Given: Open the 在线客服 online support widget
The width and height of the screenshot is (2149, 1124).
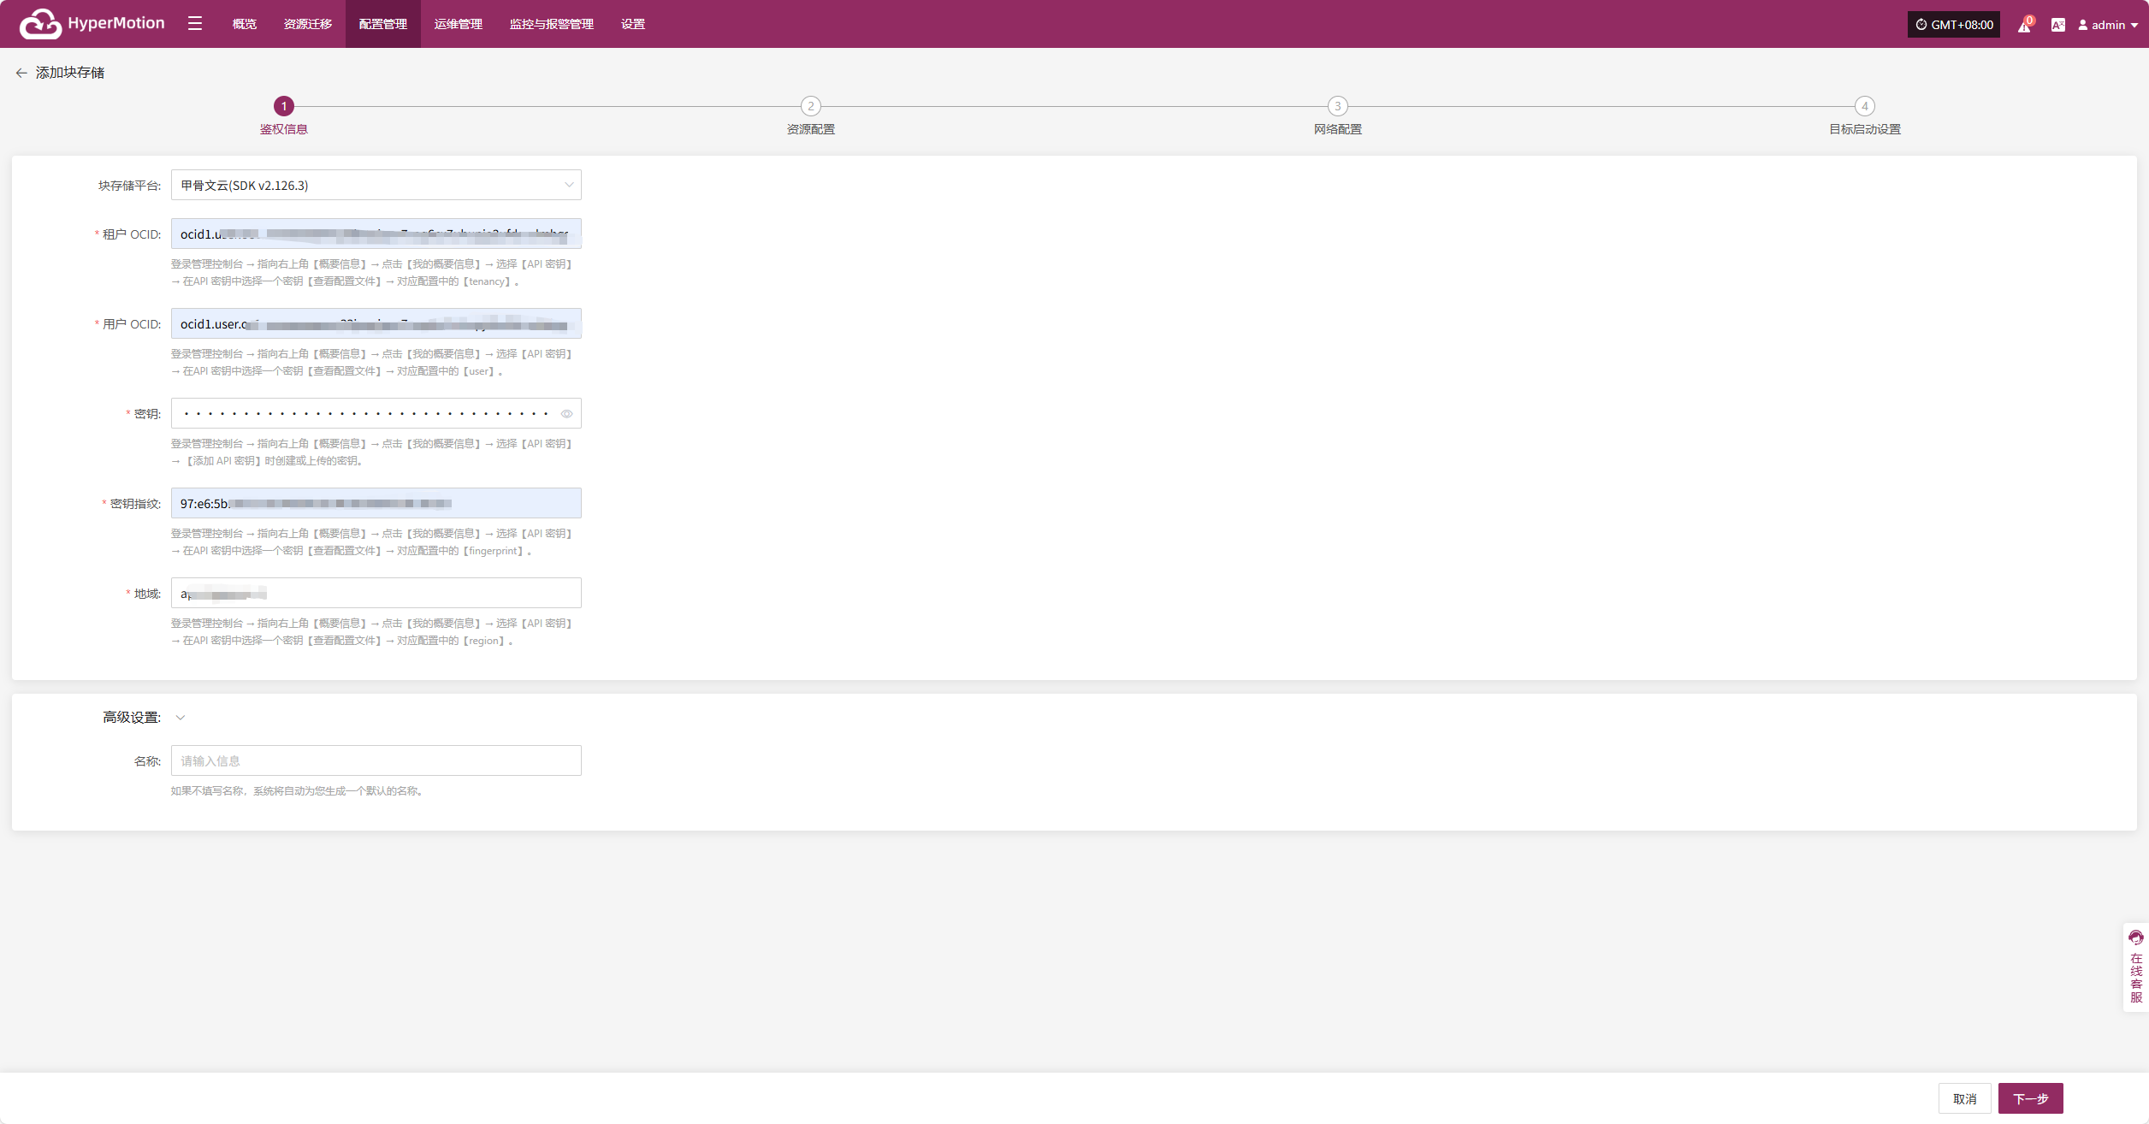Looking at the screenshot, I should point(2136,967).
